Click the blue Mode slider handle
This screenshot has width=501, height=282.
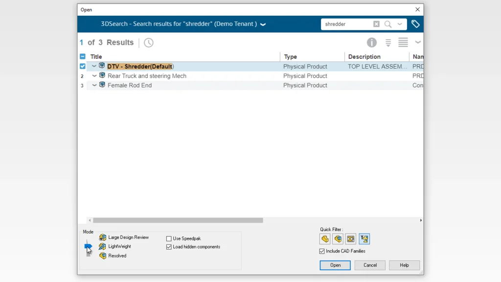point(88,246)
